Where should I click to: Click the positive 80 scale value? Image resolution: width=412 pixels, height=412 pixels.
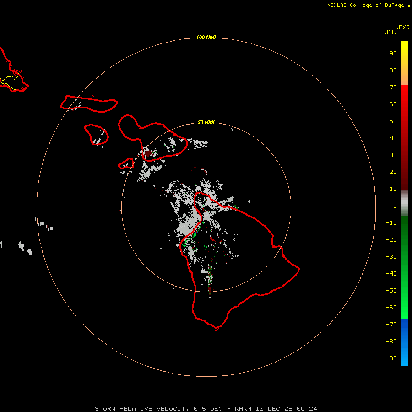[393, 70]
